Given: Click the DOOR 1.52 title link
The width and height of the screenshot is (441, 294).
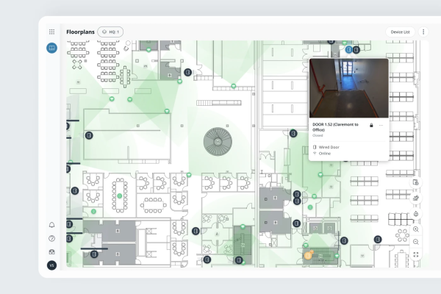Looking at the screenshot, I should click(335, 126).
